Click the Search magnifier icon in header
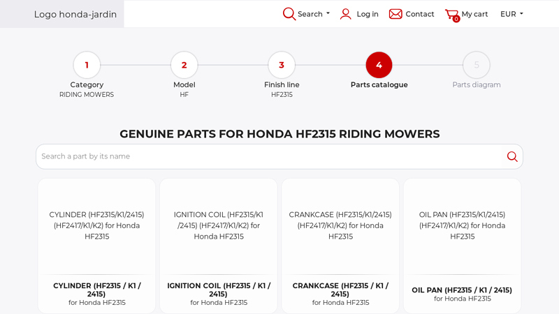The height and width of the screenshot is (314, 559). [289, 14]
